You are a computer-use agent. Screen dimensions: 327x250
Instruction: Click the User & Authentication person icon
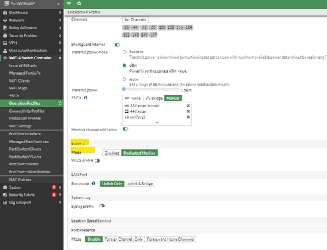pyautogui.click(x=5, y=51)
